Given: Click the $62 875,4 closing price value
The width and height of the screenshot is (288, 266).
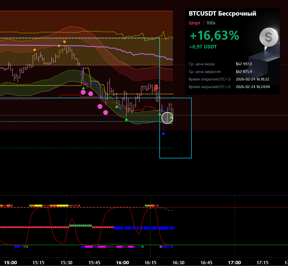Looking at the screenshot, I should click(x=244, y=72).
